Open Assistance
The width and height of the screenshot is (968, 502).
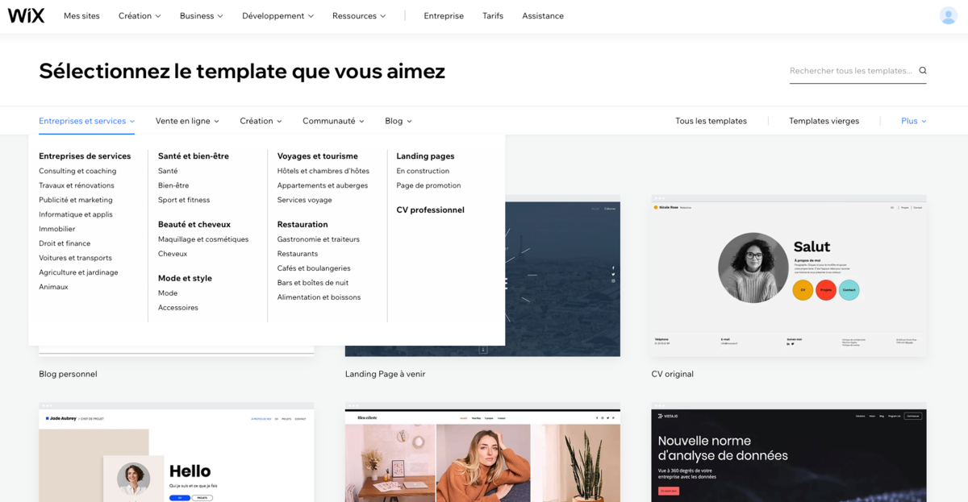543,16
